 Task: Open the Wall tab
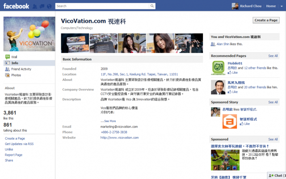[14, 57]
